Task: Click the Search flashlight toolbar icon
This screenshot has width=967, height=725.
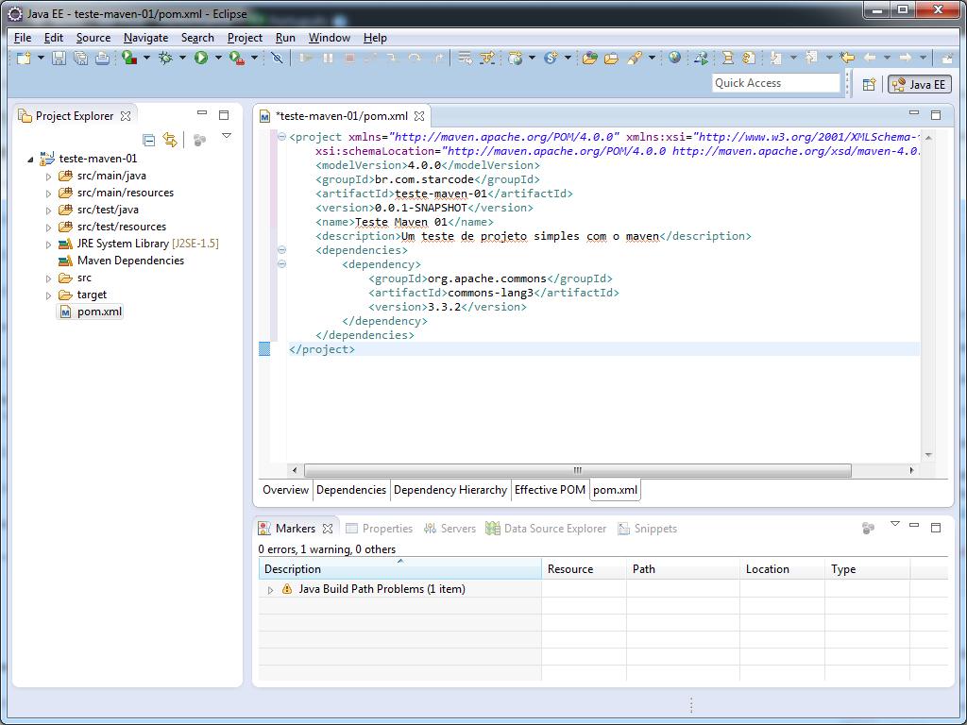Action: 634,58
